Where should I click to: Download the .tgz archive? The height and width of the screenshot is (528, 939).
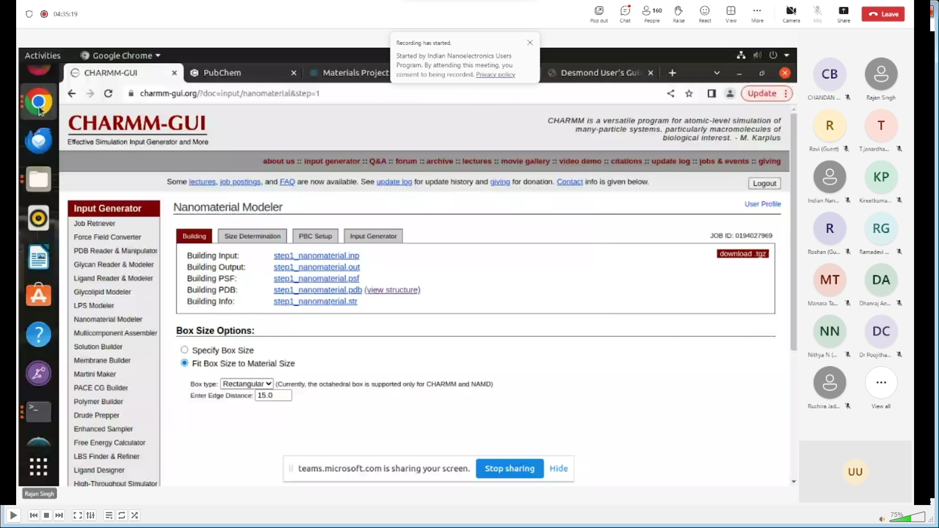point(742,254)
